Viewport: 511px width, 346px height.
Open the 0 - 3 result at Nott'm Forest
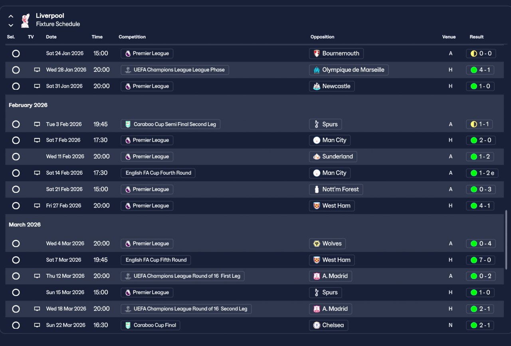point(481,190)
